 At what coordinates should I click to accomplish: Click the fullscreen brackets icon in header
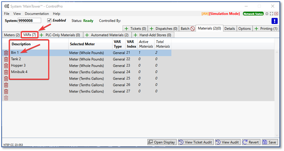(271, 14)
